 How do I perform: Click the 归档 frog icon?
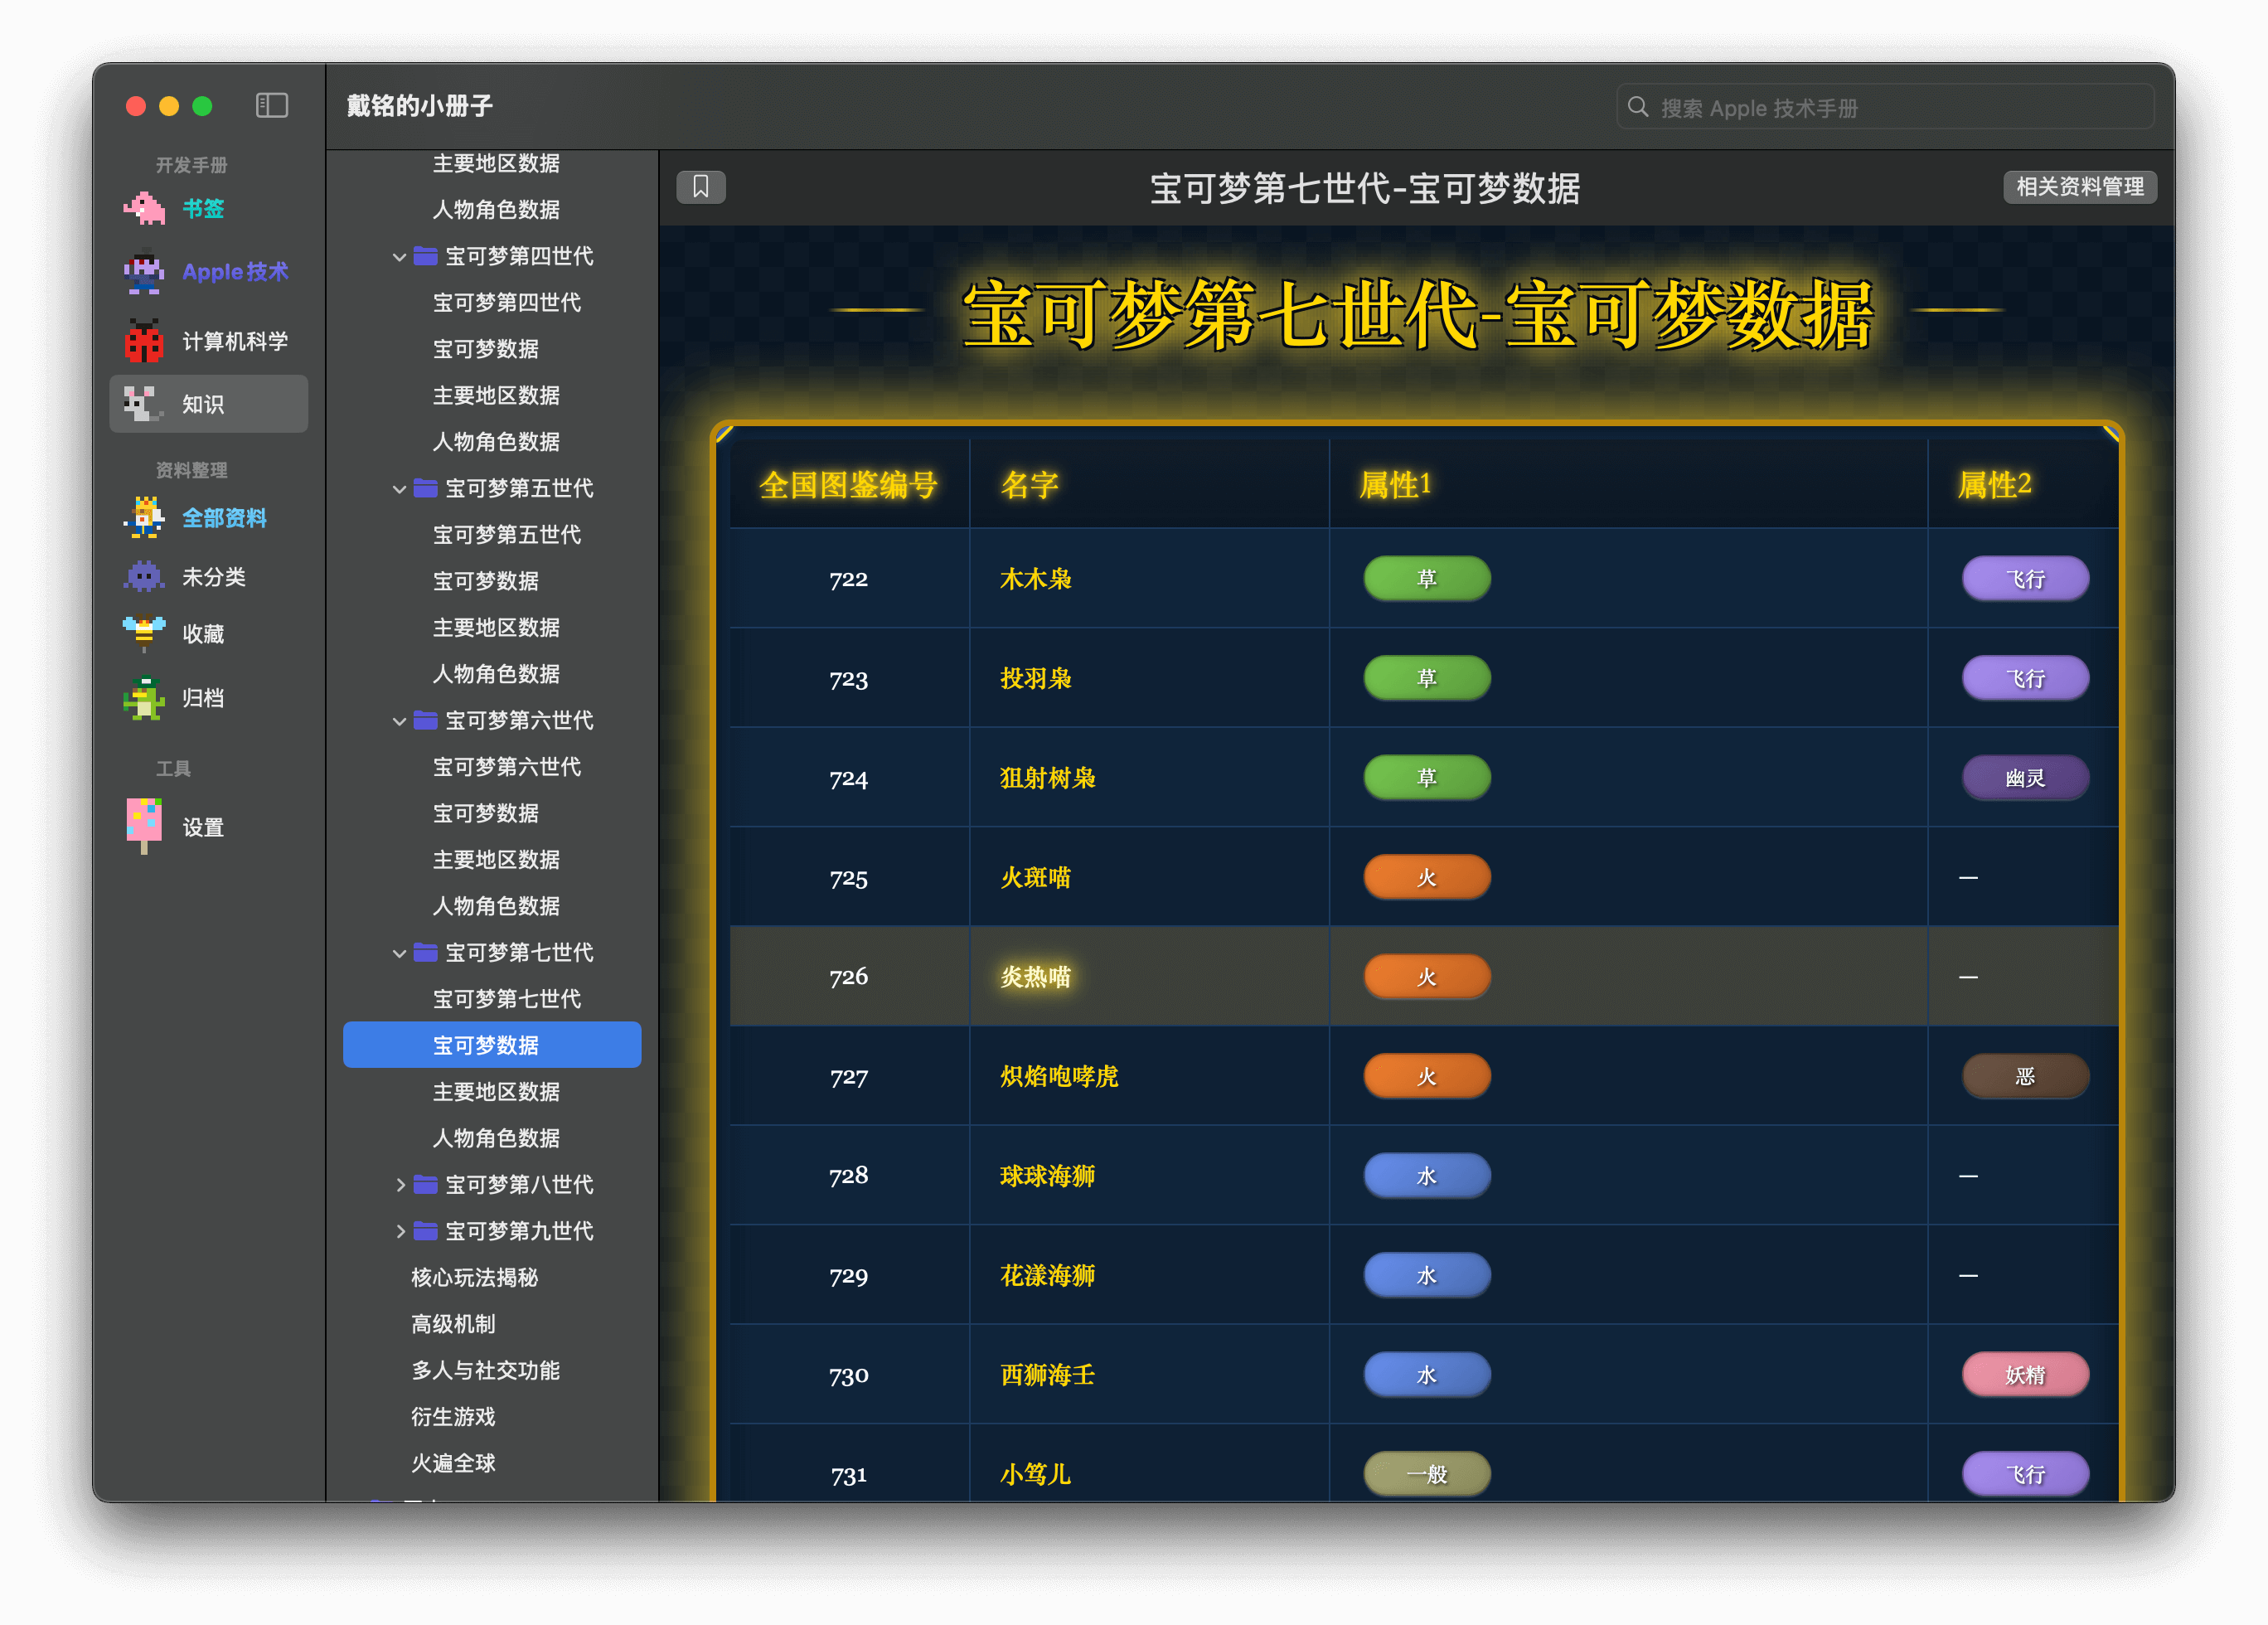144,698
